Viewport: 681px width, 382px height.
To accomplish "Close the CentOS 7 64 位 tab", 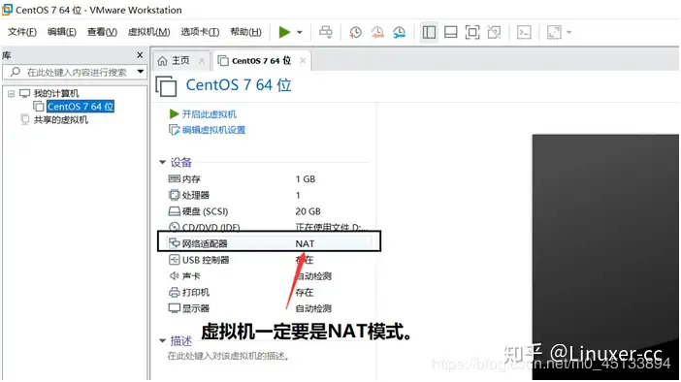I will point(303,61).
